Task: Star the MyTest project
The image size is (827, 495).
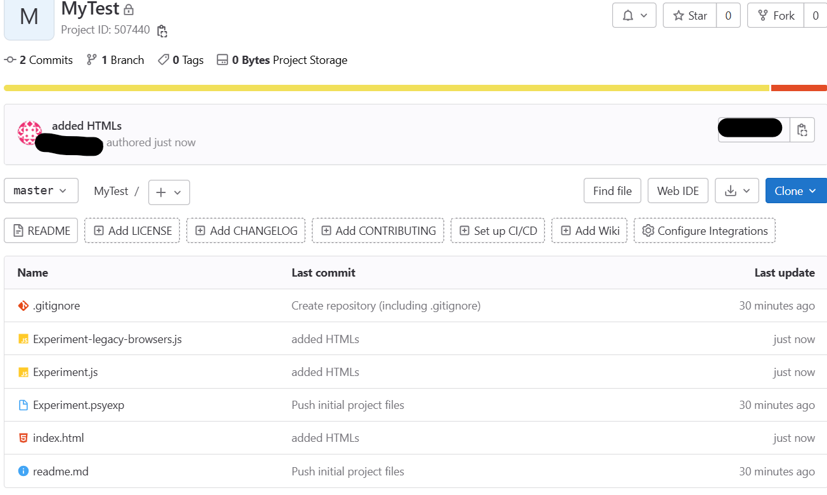Action: click(690, 16)
